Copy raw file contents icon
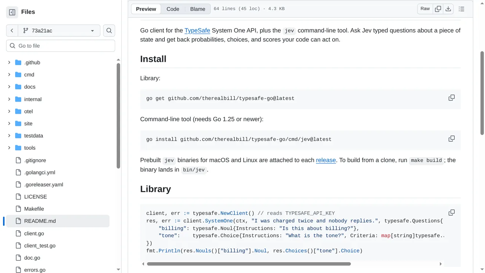 point(438,9)
